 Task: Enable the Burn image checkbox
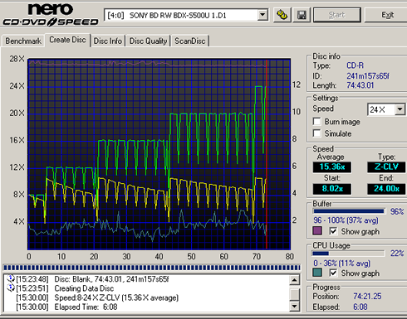pos(316,122)
